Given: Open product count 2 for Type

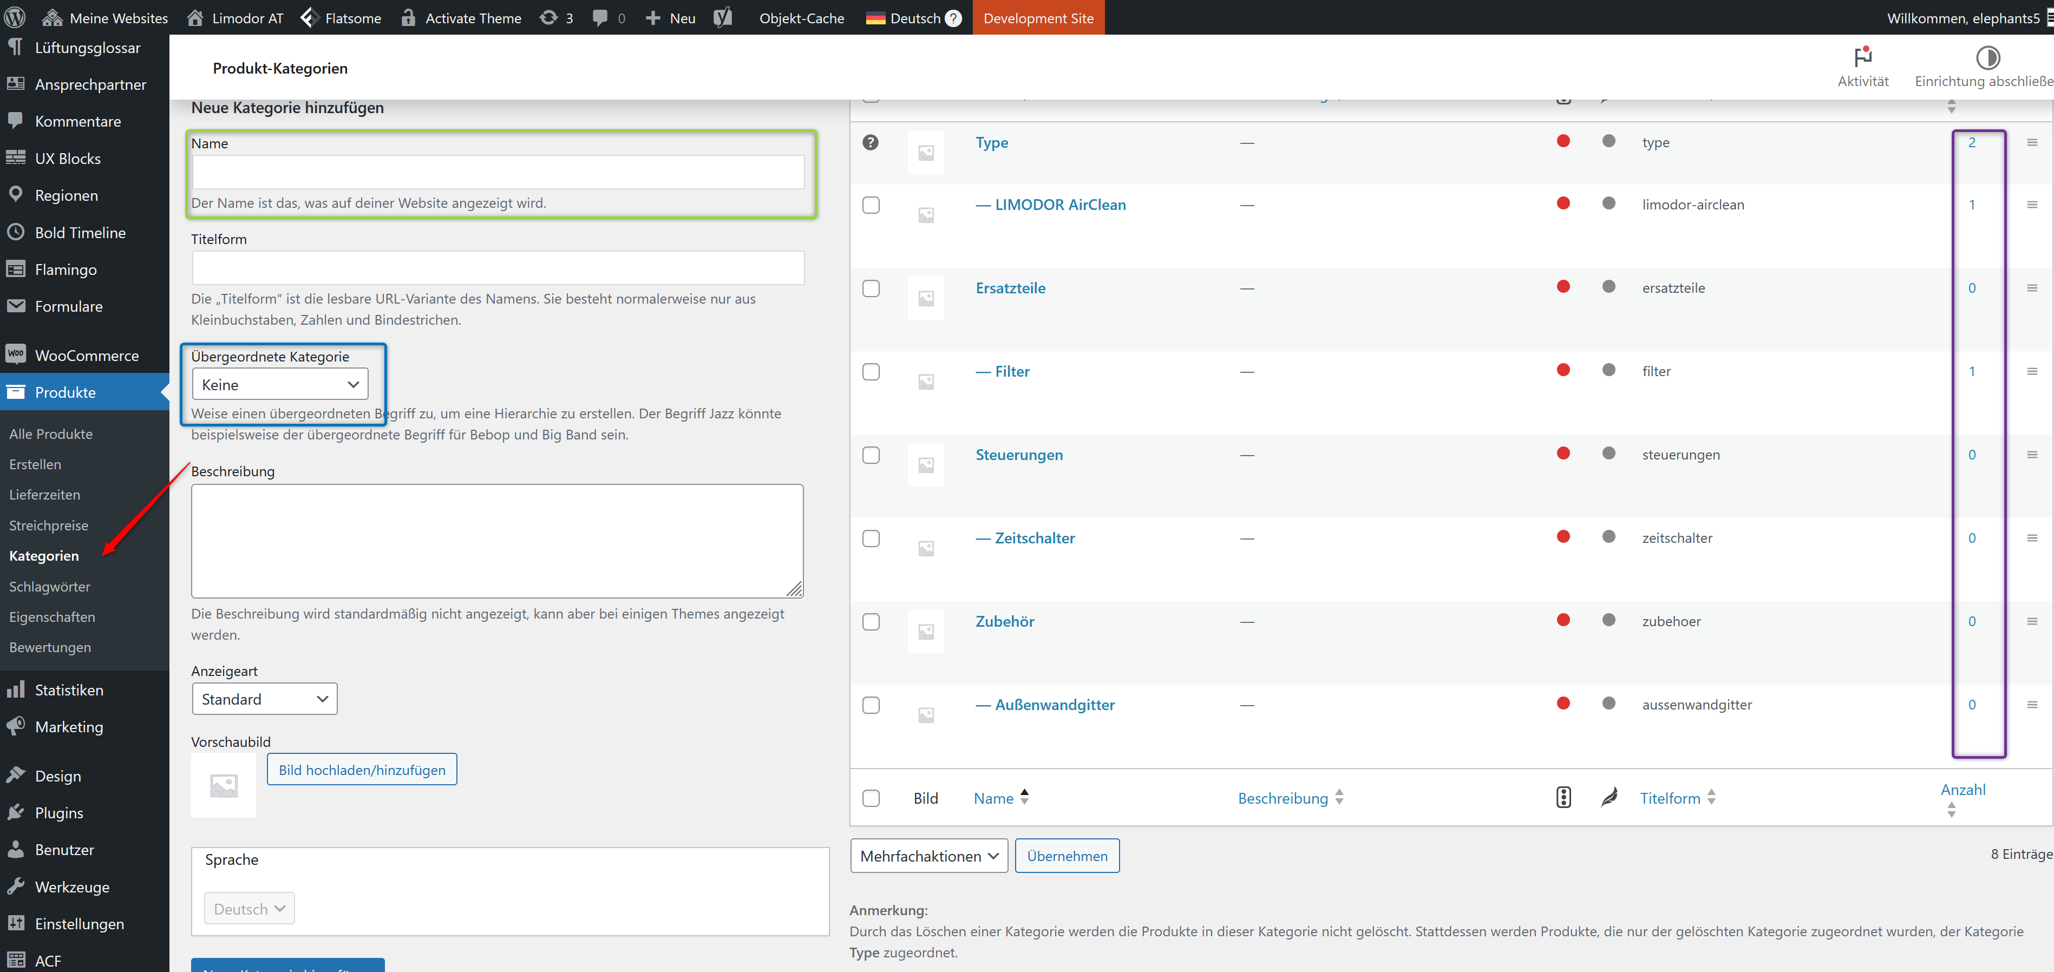Looking at the screenshot, I should pos(1971,143).
